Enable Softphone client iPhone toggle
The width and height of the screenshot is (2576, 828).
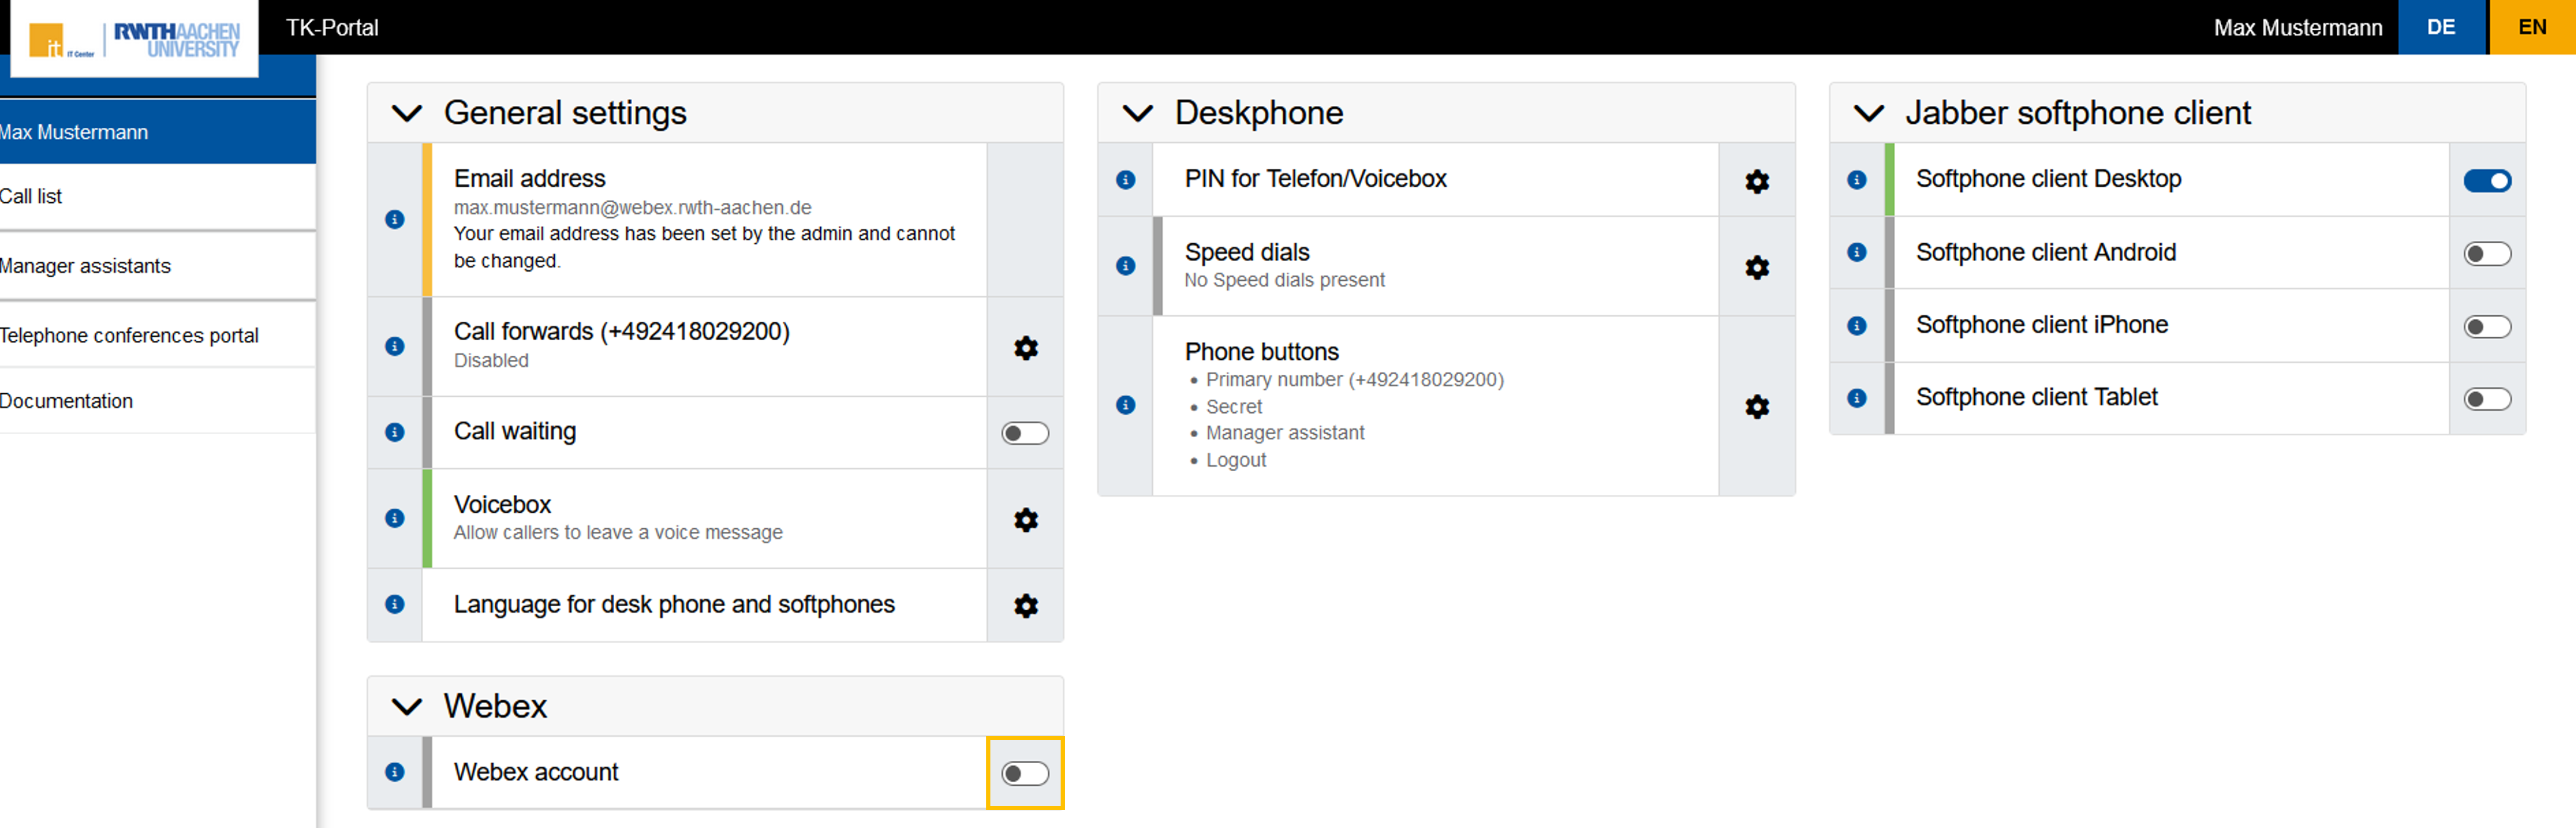[x=2486, y=327]
